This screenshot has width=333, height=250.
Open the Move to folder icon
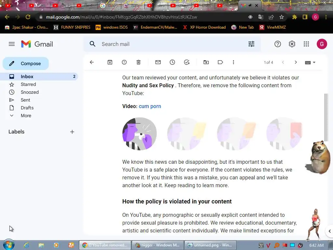click(206, 62)
